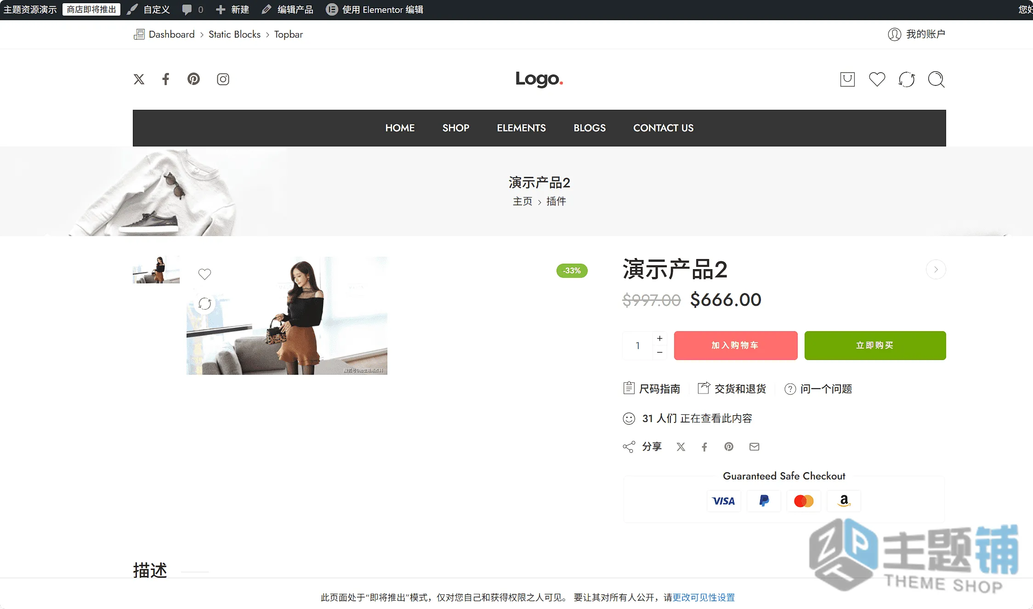Click 更改可见性设置 link in notice
Image resolution: width=1033 pixels, height=609 pixels.
click(704, 597)
